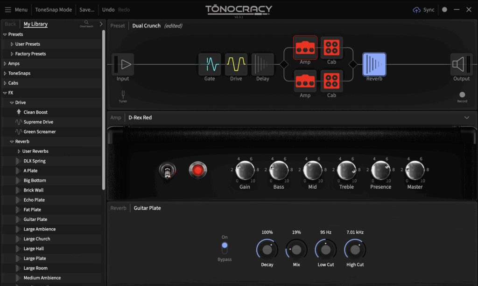Click the library list scrollbar
The image size is (478, 286).
pos(104,110)
